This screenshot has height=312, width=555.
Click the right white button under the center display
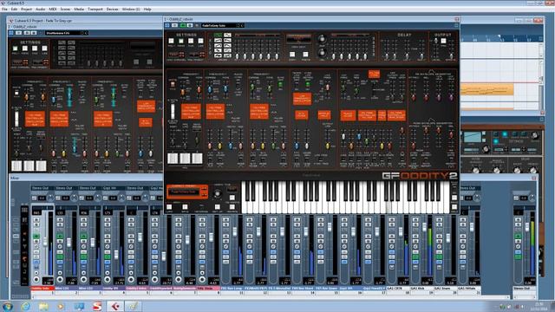pos(305,55)
